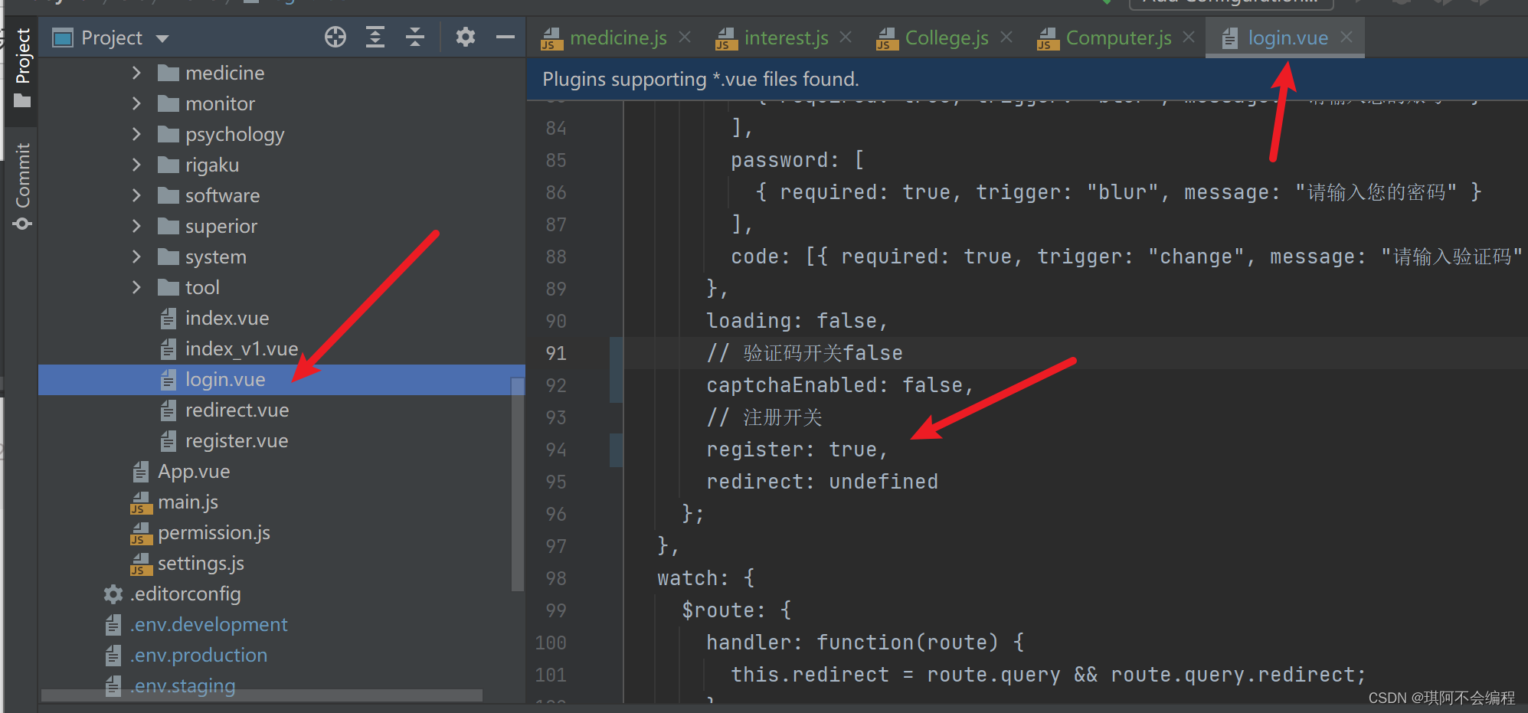This screenshot has width=1528, height=713.
Task: Open the Project view dropdown arrow
Action: pos(162,38)
